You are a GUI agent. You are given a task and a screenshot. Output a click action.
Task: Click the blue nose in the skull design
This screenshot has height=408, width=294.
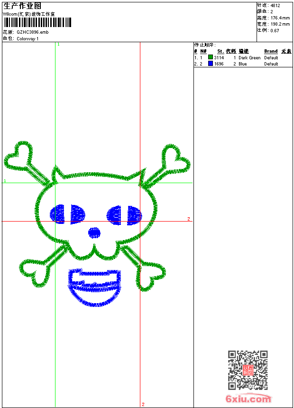tap(94, 233)
